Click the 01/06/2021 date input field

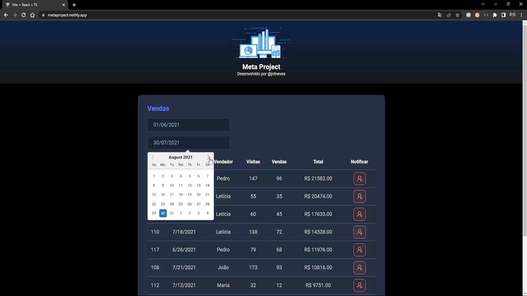189,125
